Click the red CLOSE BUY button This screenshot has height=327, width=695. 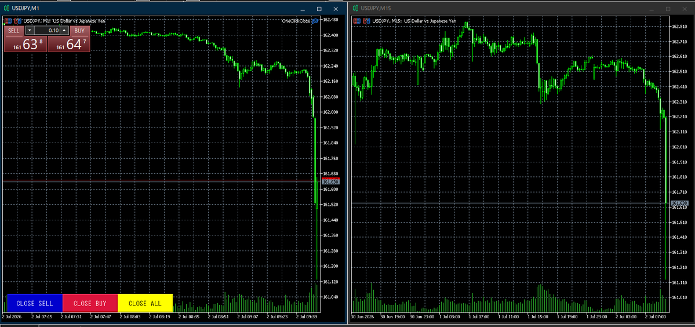(x=90, y=303)
